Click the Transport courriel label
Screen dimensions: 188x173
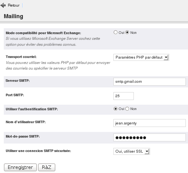(x=21, y=57)
